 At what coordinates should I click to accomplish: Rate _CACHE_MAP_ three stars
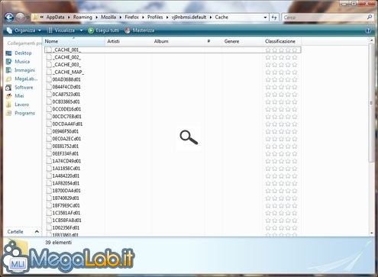281,72
